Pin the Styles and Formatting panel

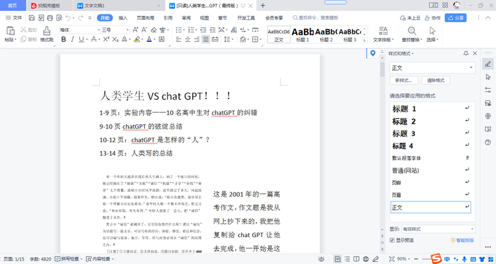click(466, 54)
